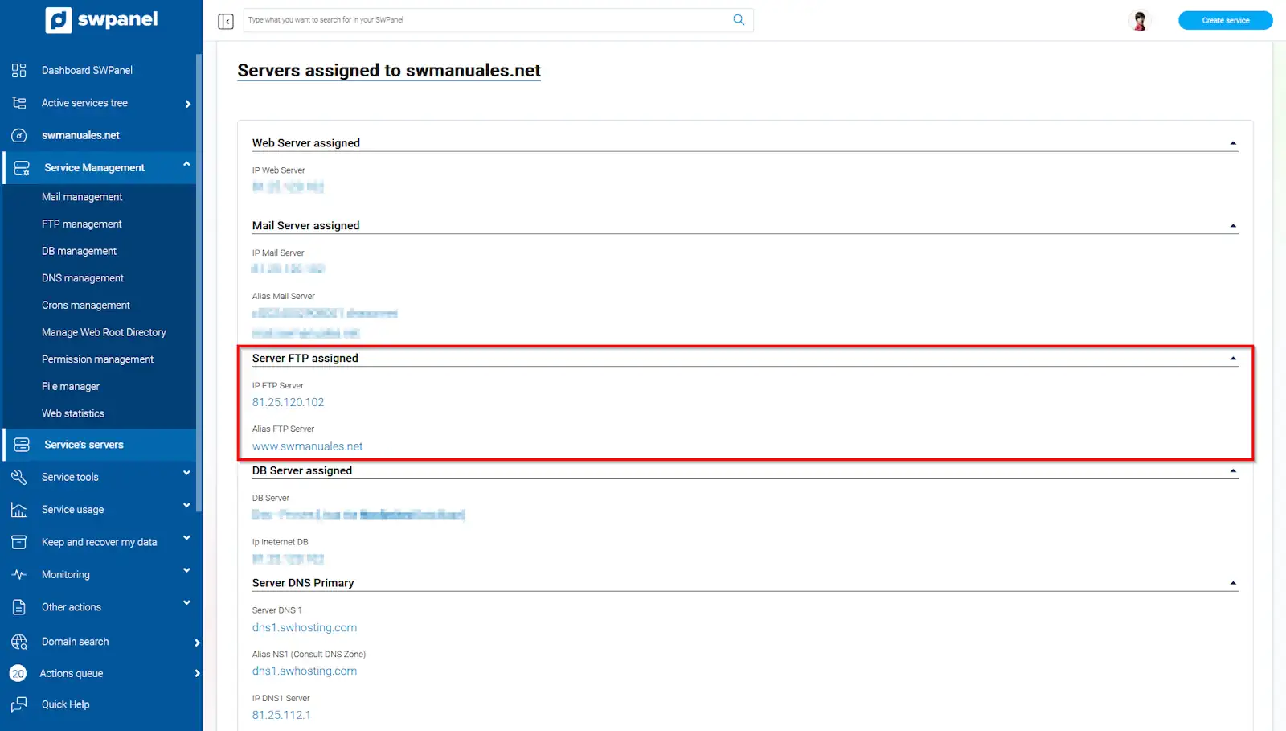Open DNS management in the sidebar

[x=83, y=278]
